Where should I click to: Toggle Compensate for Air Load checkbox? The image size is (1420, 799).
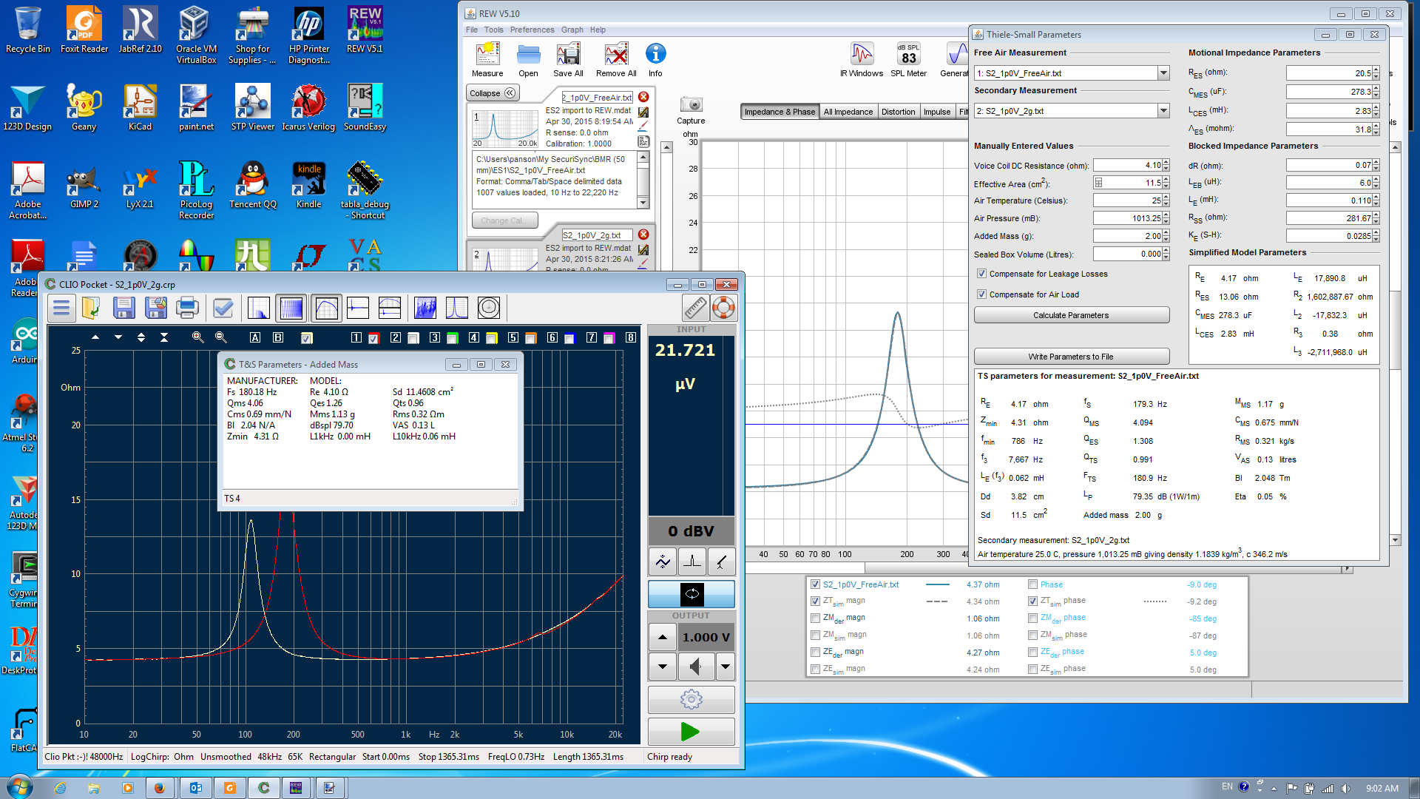click(981, 294)
